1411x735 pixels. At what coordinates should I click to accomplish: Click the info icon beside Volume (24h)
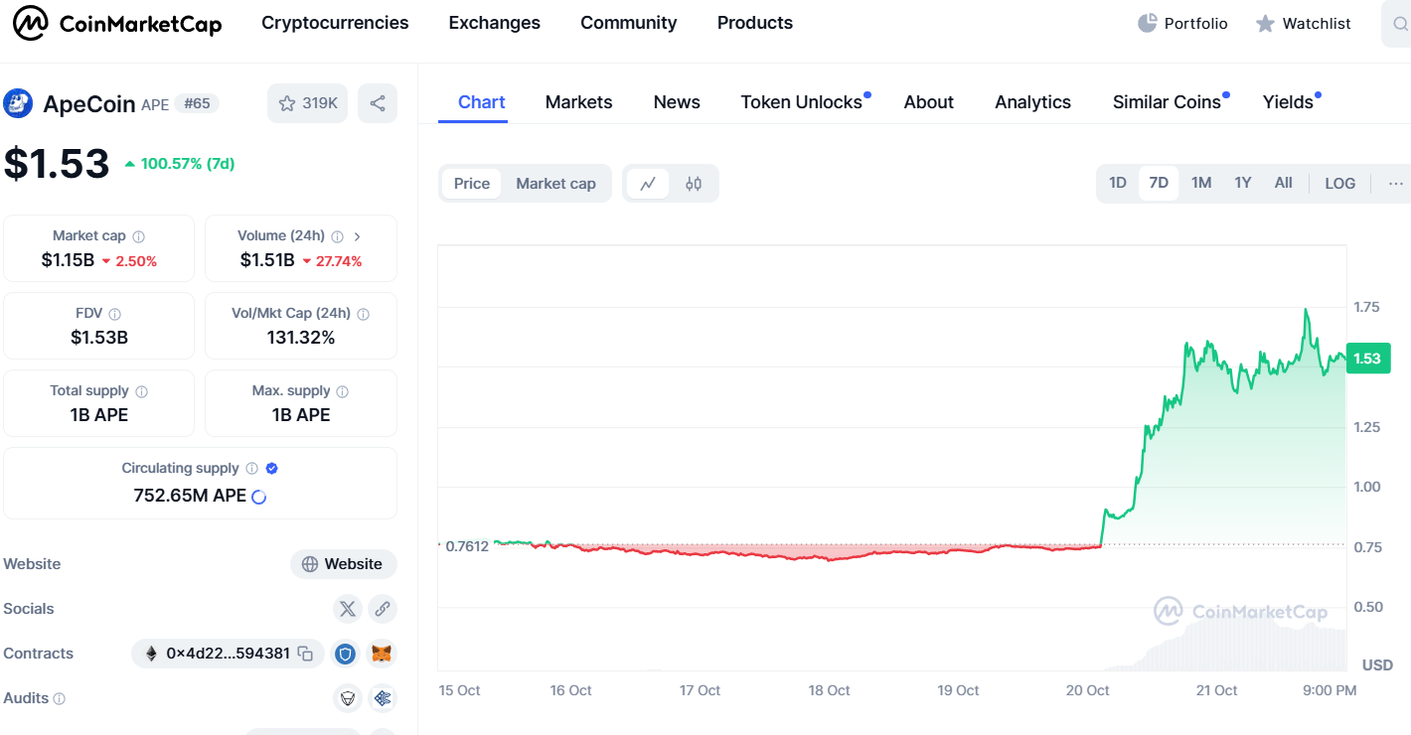(x=338, y=236)
